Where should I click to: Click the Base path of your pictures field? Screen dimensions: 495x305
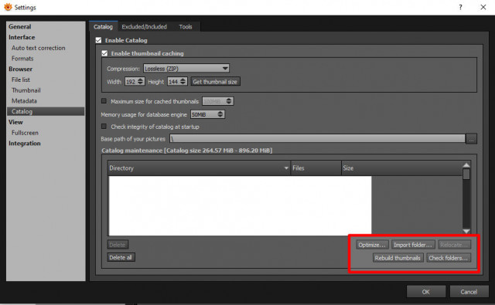click(317, 139)
